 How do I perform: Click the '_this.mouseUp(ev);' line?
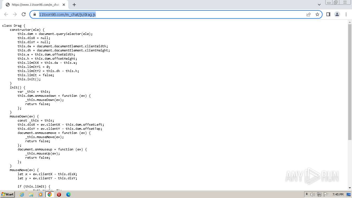tap(43, 153)
